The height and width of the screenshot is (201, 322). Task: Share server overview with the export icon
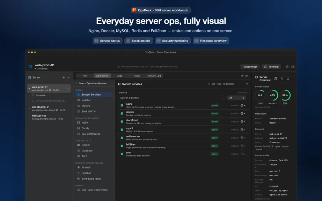point(282,79)
